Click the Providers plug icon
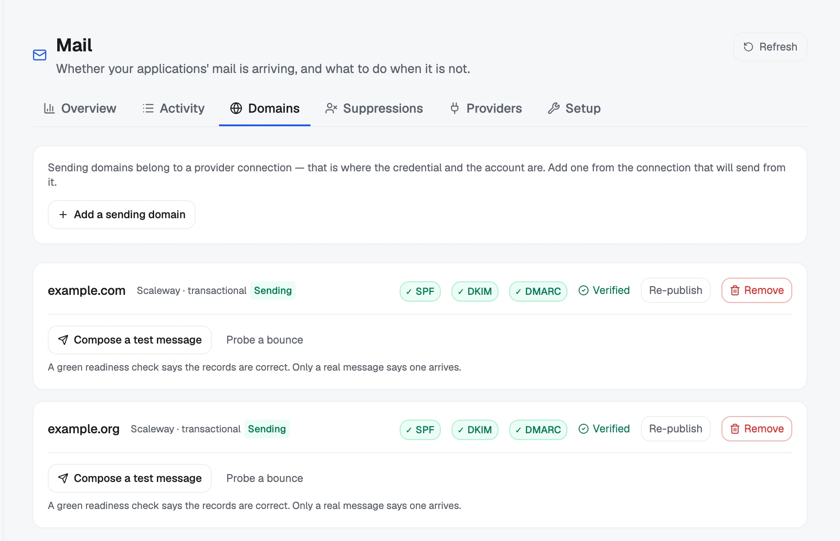Viewport: 840px width, 541px height. [x=455, y=108]
